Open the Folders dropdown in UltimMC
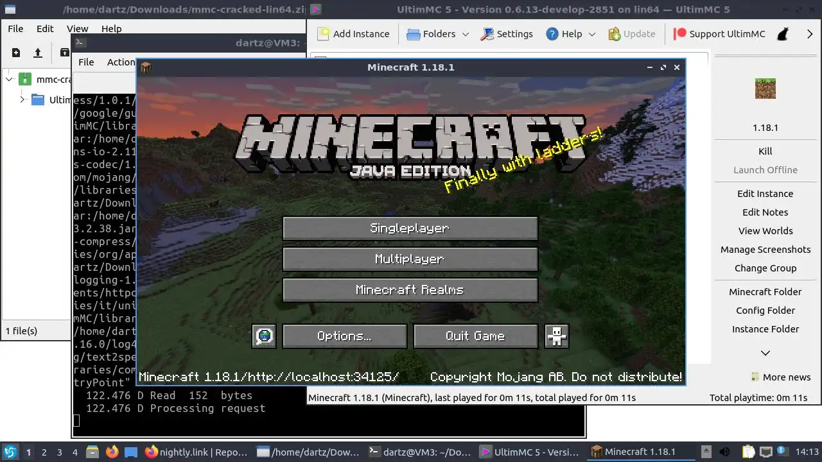The image size is (822, 462). (x=438, y=34)
